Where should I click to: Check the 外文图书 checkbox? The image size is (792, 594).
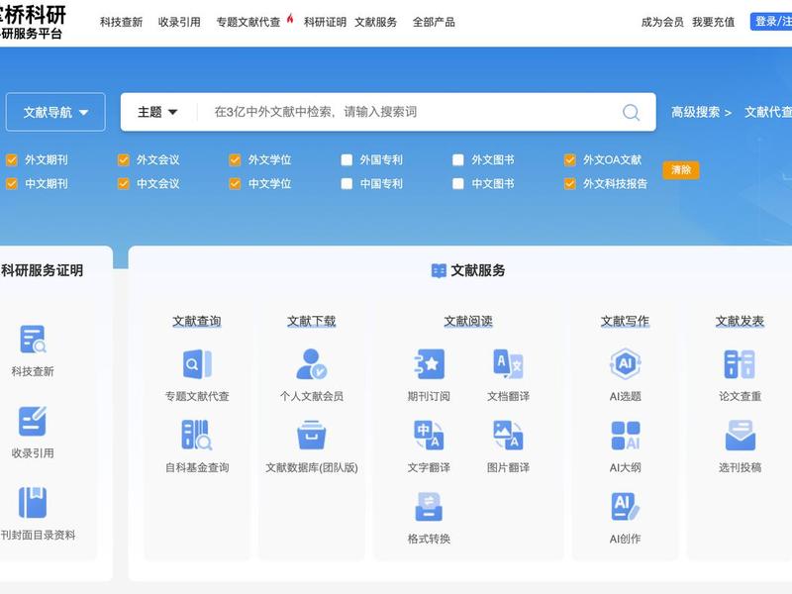click(458, 160)
